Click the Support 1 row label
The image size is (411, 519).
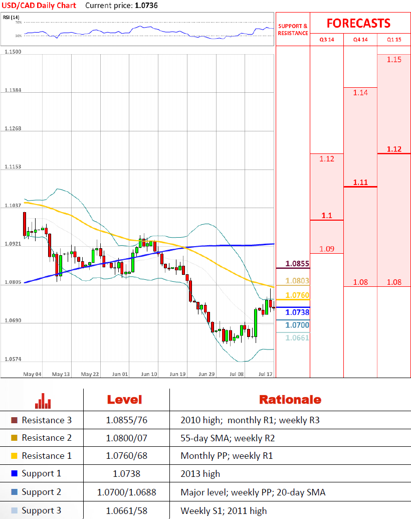click(42, 474)
